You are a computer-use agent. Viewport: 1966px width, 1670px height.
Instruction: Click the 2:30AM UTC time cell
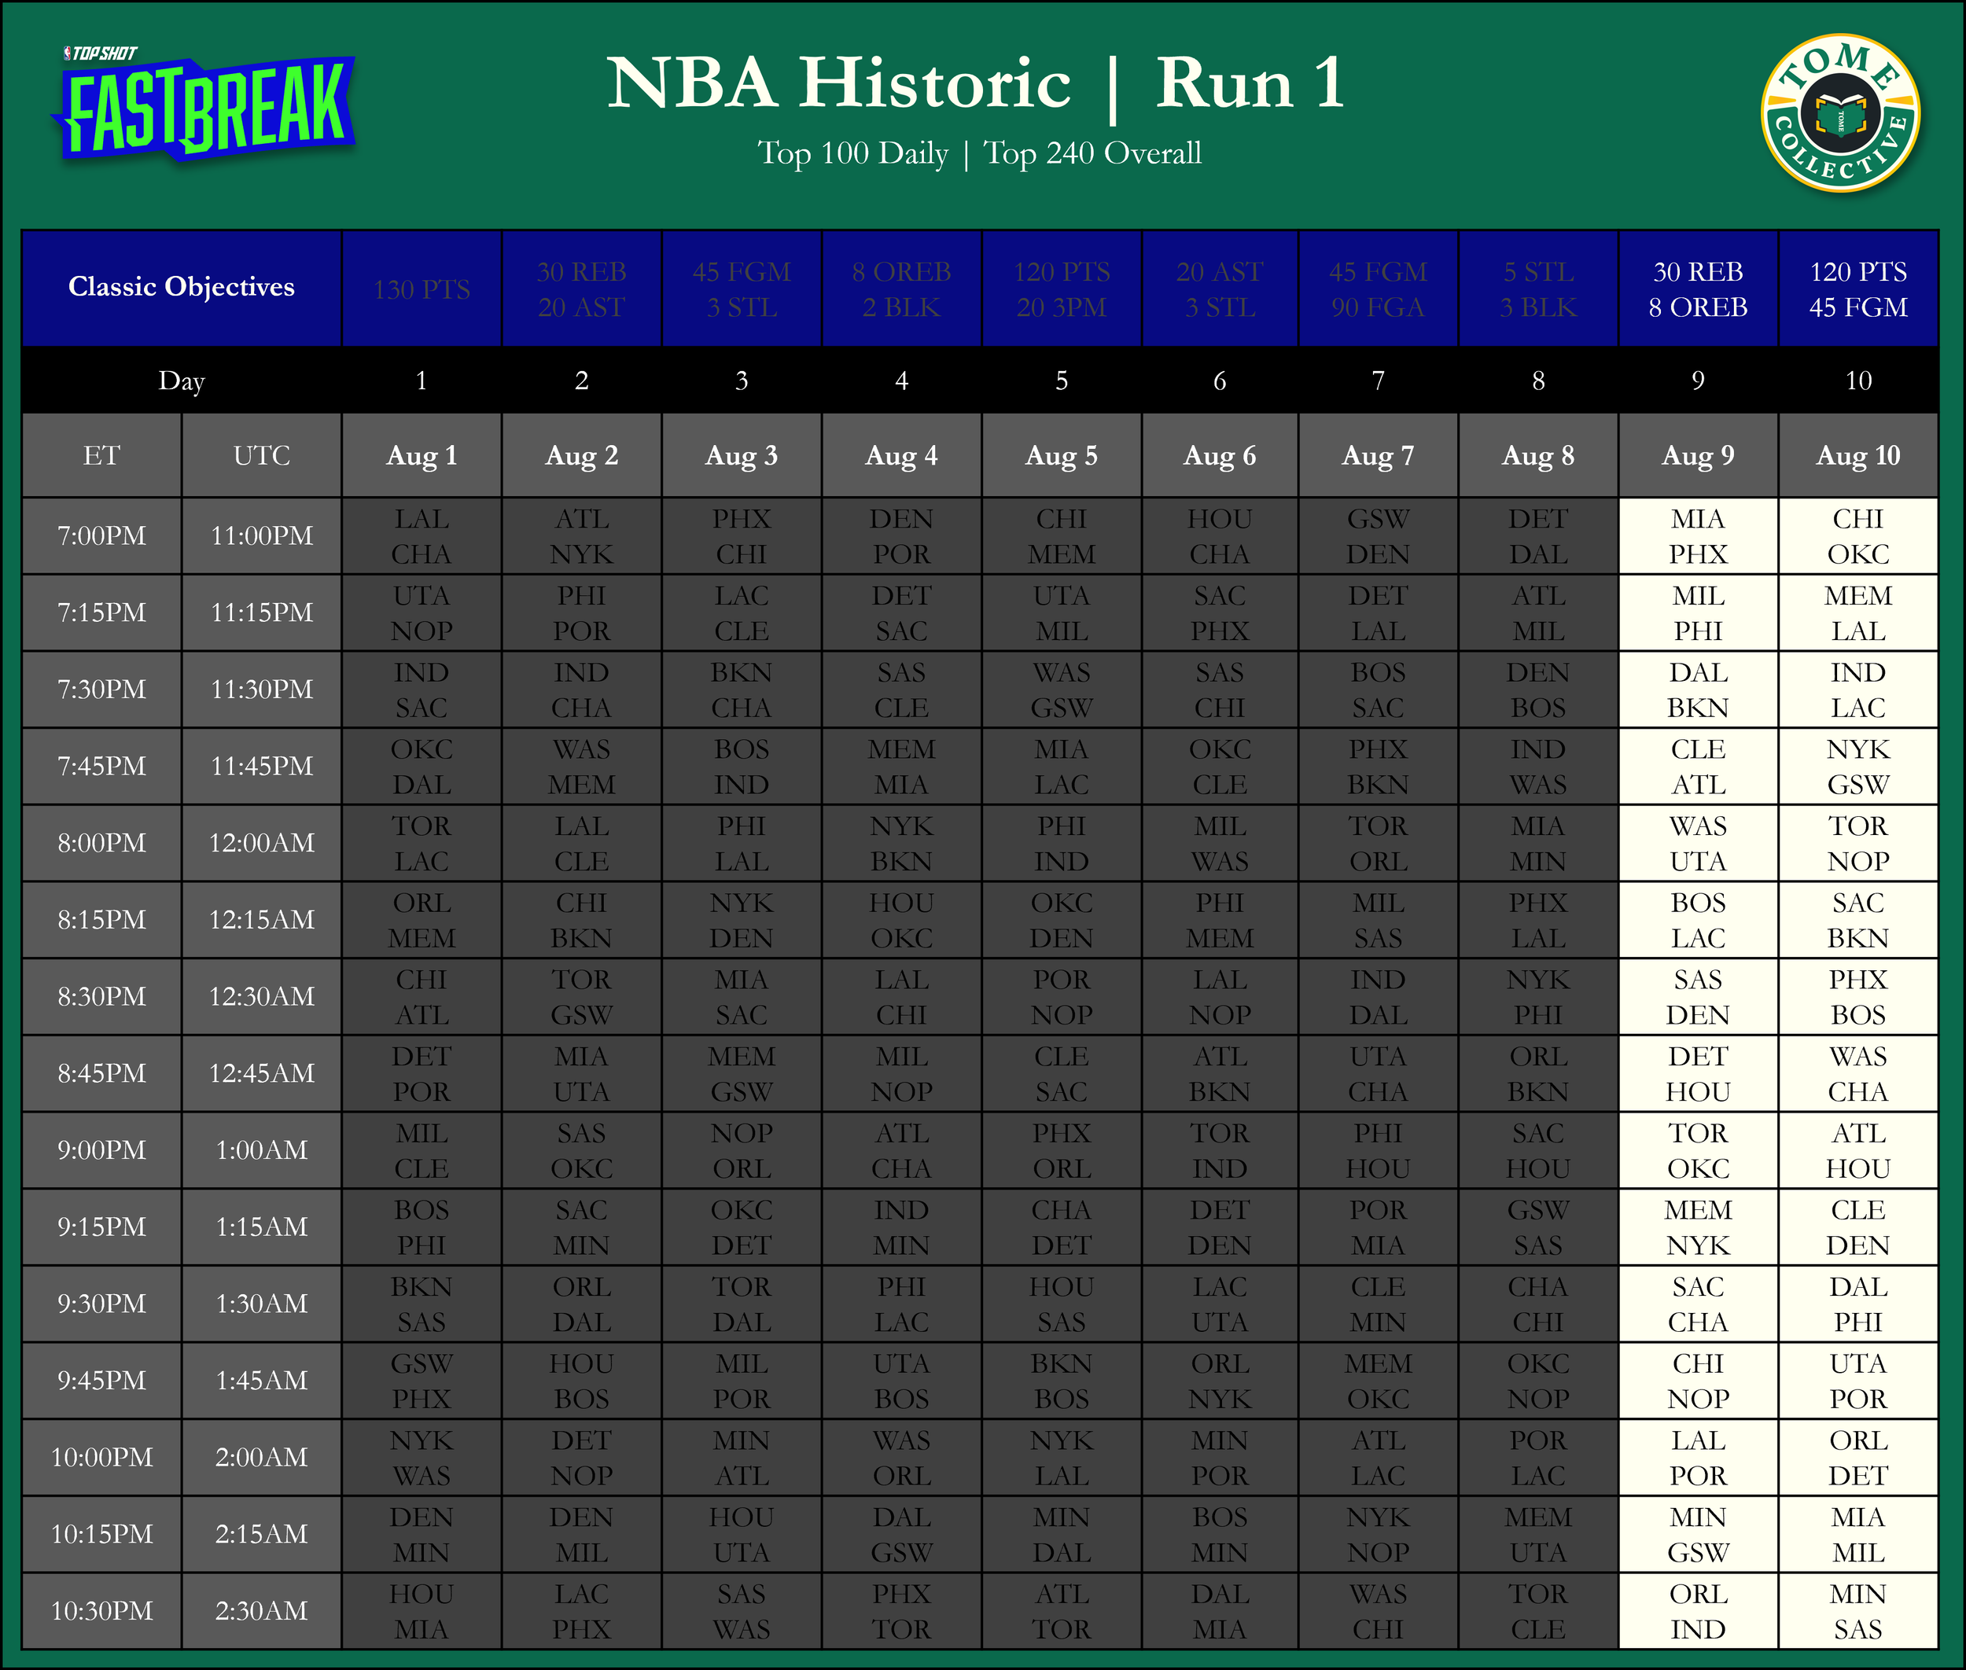point(261,1610)
